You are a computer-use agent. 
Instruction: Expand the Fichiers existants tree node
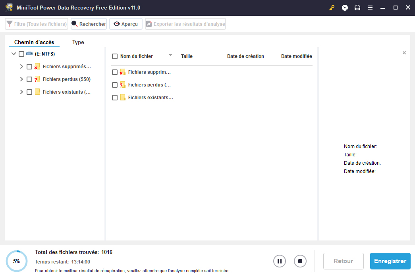pyautogui.click(x=21, y=92)
